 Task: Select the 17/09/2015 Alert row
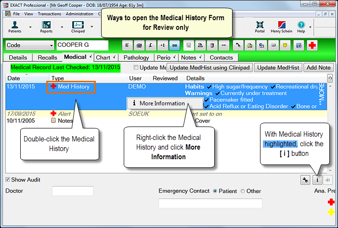point(166,114)
